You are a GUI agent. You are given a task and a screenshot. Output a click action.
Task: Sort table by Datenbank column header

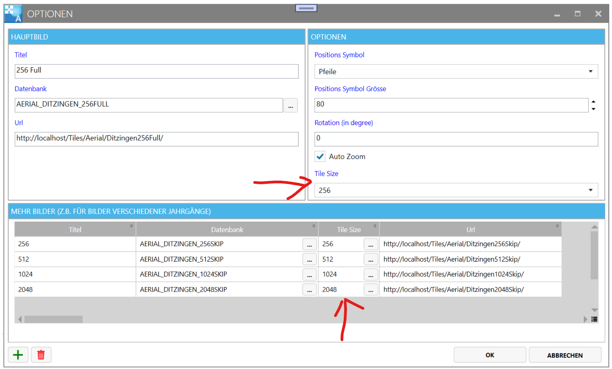tap(227, 230)
